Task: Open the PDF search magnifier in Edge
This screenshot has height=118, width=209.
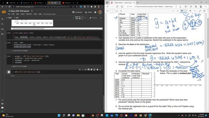Action: coord(121,11)
